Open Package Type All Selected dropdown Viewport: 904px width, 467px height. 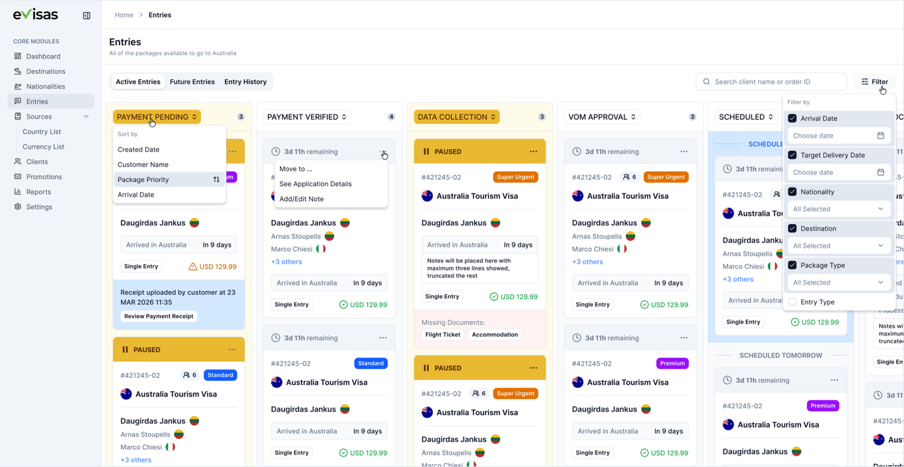(839, 283)
